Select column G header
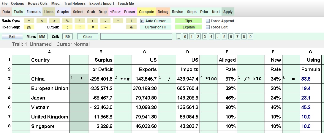This screenshot has height=133, width=324. point(310,52)
